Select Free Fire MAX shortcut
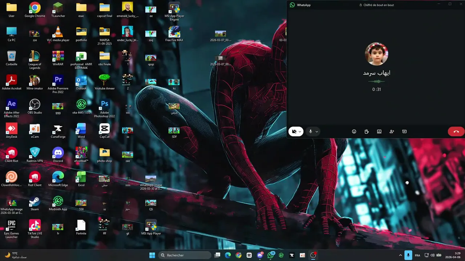This screenshot has height=261, width=465. tap(174, 34)
